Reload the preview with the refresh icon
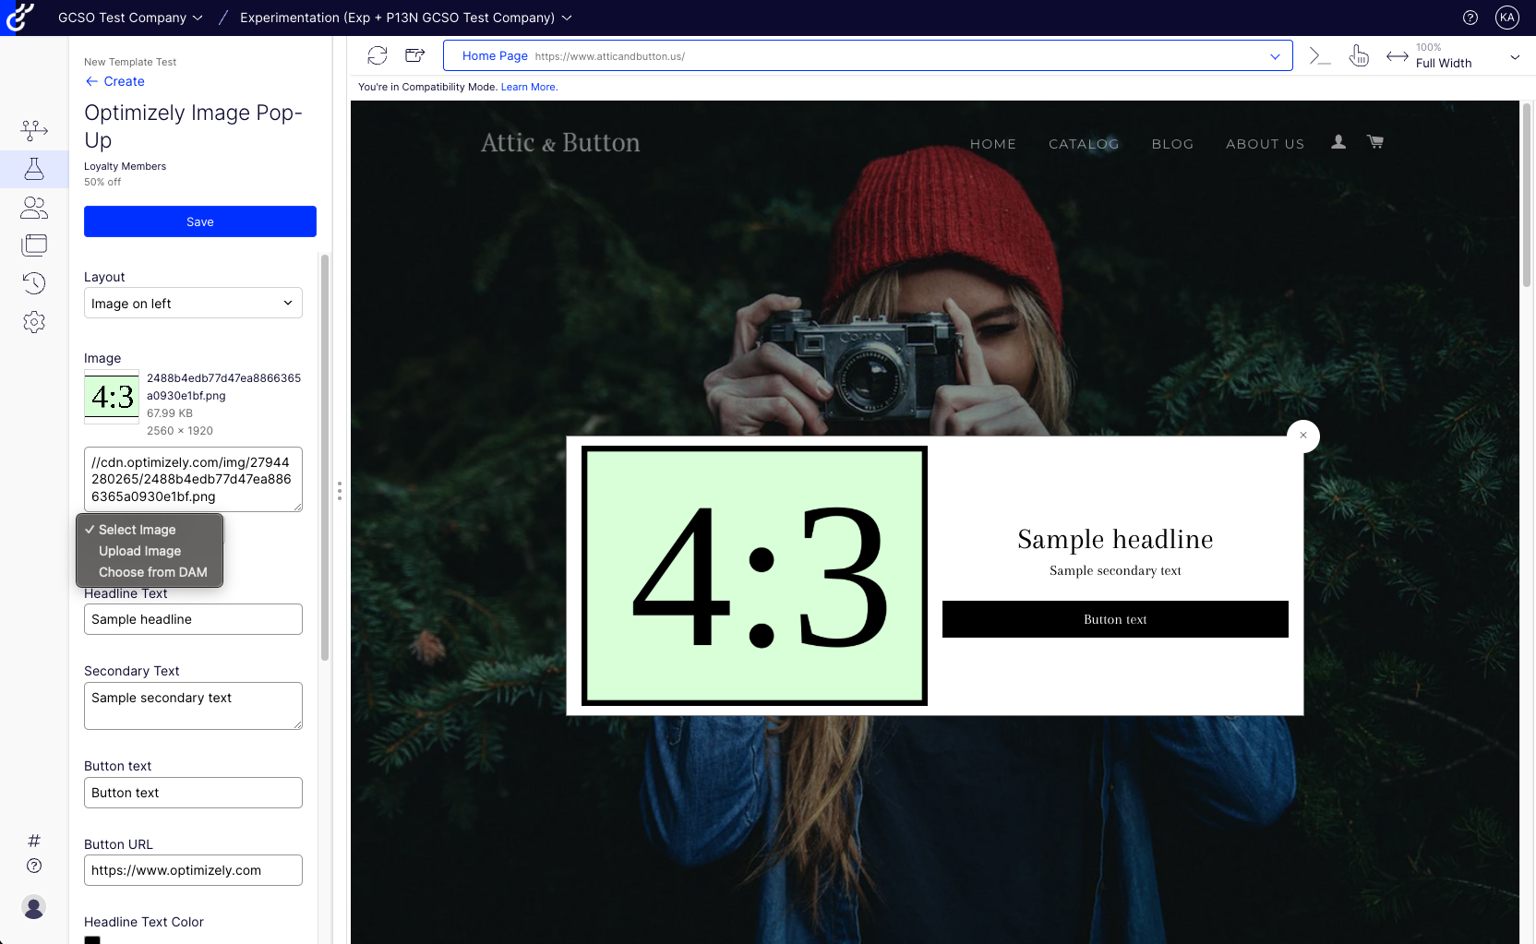 tap(378, 55)
